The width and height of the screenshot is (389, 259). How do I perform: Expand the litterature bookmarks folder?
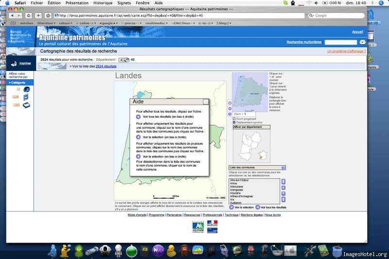point(46,23)
